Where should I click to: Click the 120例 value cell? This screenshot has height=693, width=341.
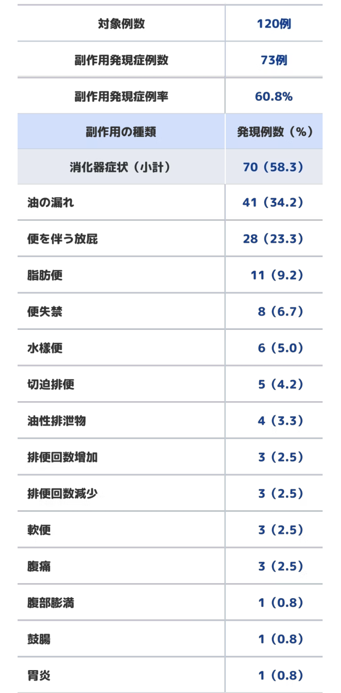[x=274, y=24]
